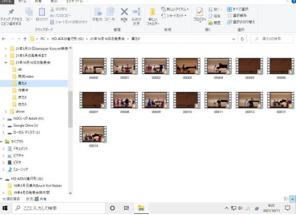Click Select All in the ribbon
Screen dimensions: 296x215
[x=238, y=9]
